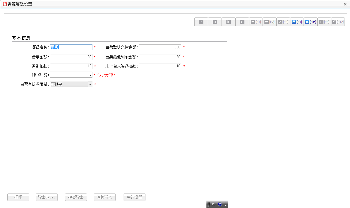Cancel editing with Esc button

pyautogui.click(x=311, y=22)
